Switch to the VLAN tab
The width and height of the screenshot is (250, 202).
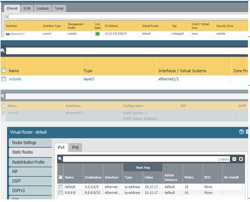tap(27, 8)
